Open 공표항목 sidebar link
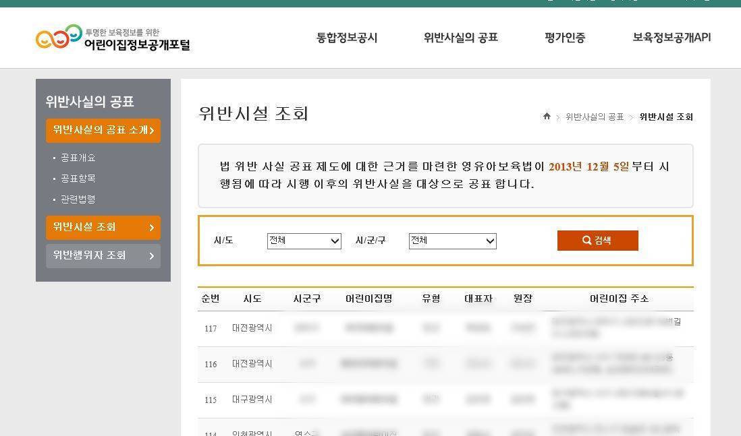 [78, 179]
